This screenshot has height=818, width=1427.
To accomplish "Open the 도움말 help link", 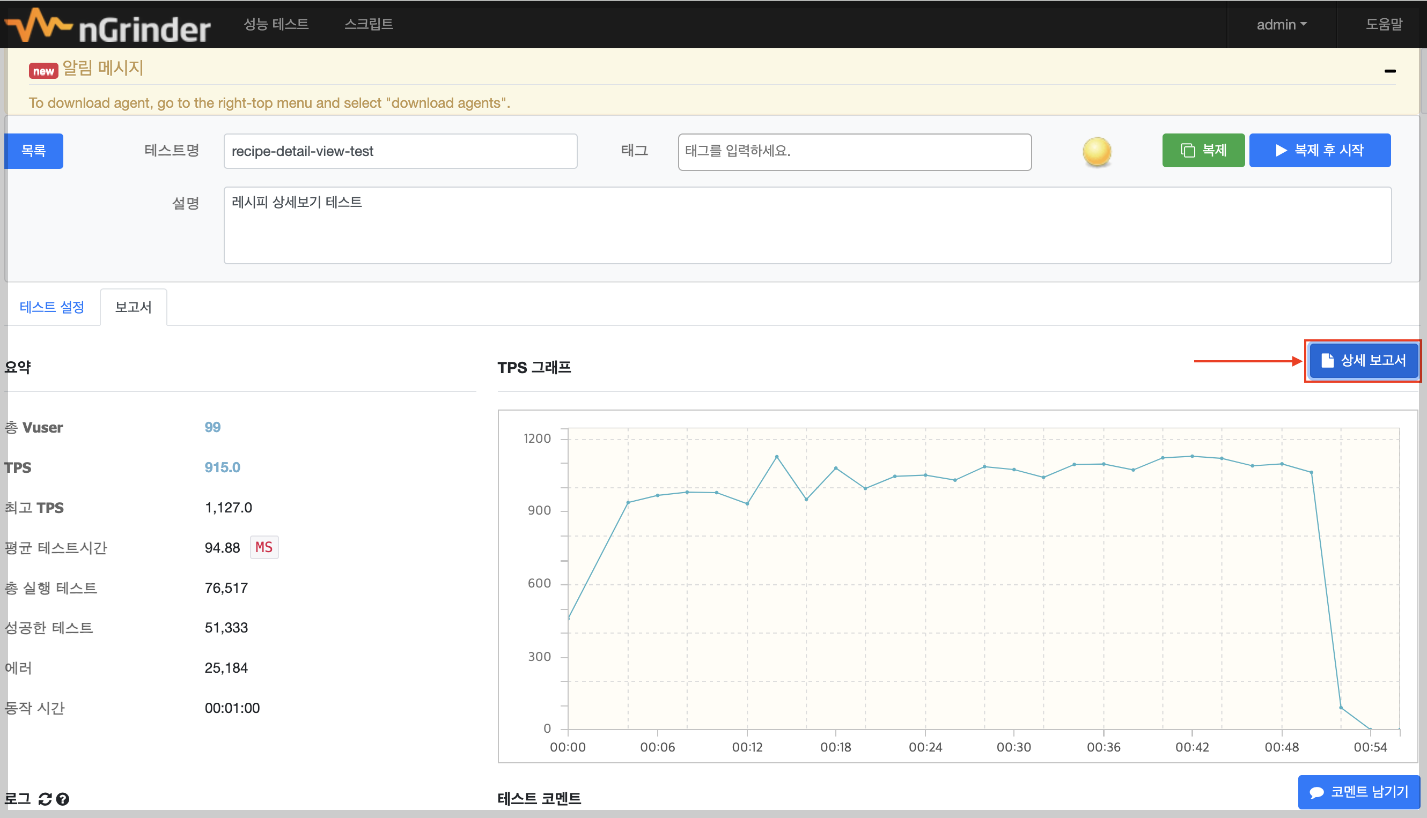I will (1384, 25).
